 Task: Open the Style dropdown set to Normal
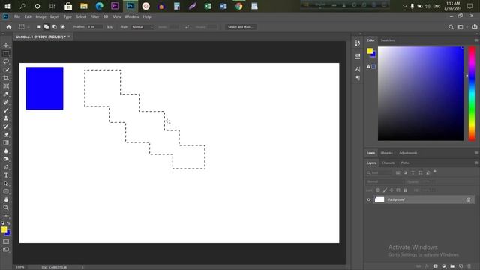[x=142, y=27]
